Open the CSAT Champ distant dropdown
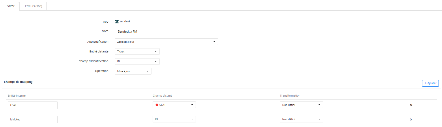This screenshot has height=127, width=442. pos(174,105)
